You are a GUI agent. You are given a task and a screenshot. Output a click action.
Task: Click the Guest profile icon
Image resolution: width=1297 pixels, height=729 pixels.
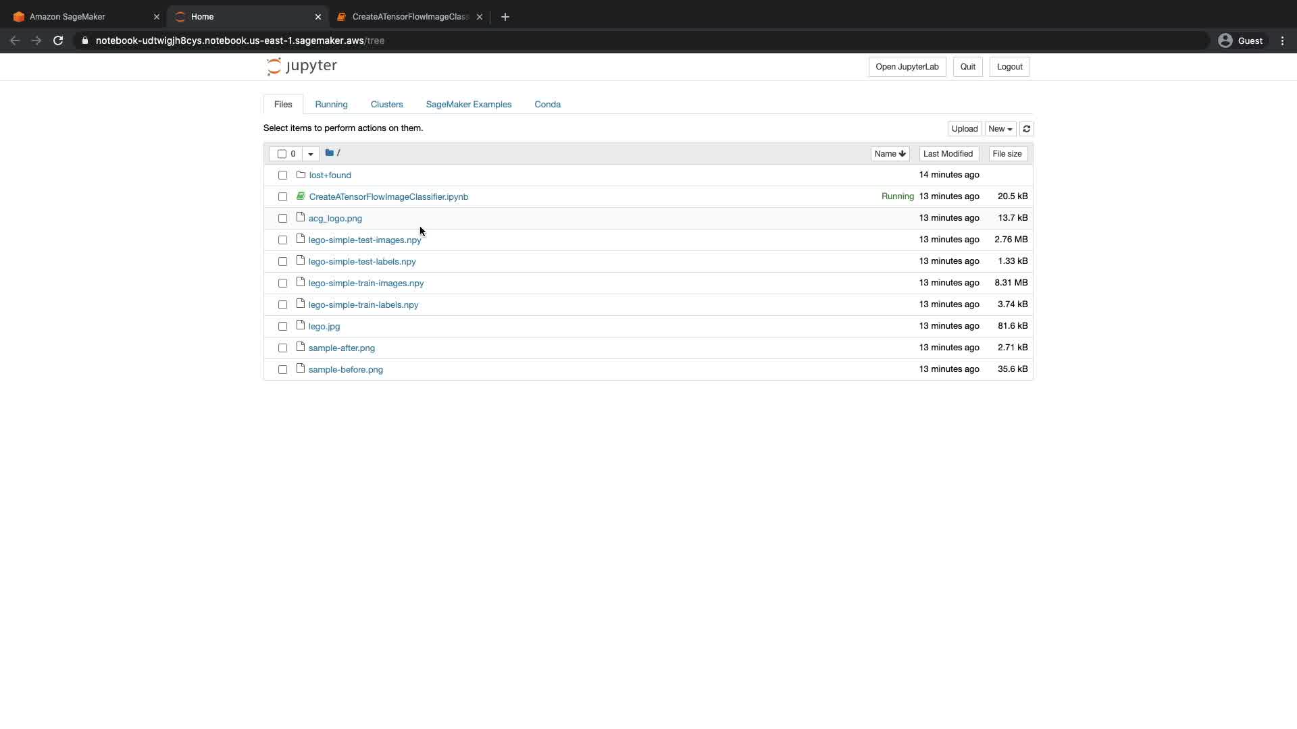(1225, 40)
